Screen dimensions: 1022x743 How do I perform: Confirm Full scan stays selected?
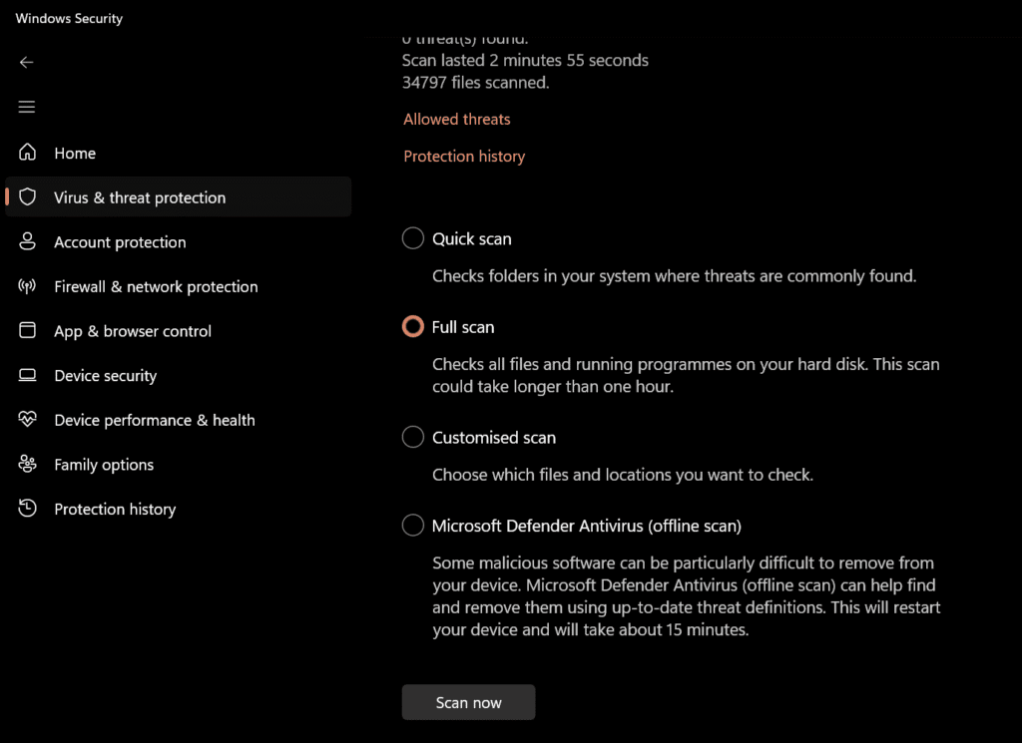[x=412, y=326]
